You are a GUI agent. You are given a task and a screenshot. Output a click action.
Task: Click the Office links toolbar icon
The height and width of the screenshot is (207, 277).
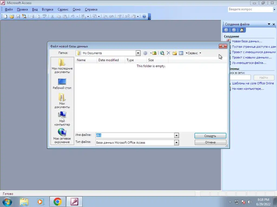83,16
